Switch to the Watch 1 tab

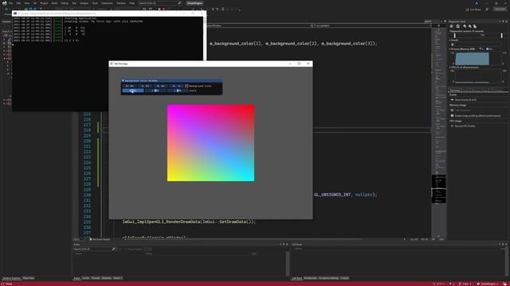[118, 278]
